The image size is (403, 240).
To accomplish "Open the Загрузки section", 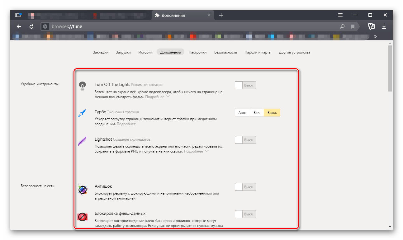I will (123, 52).
